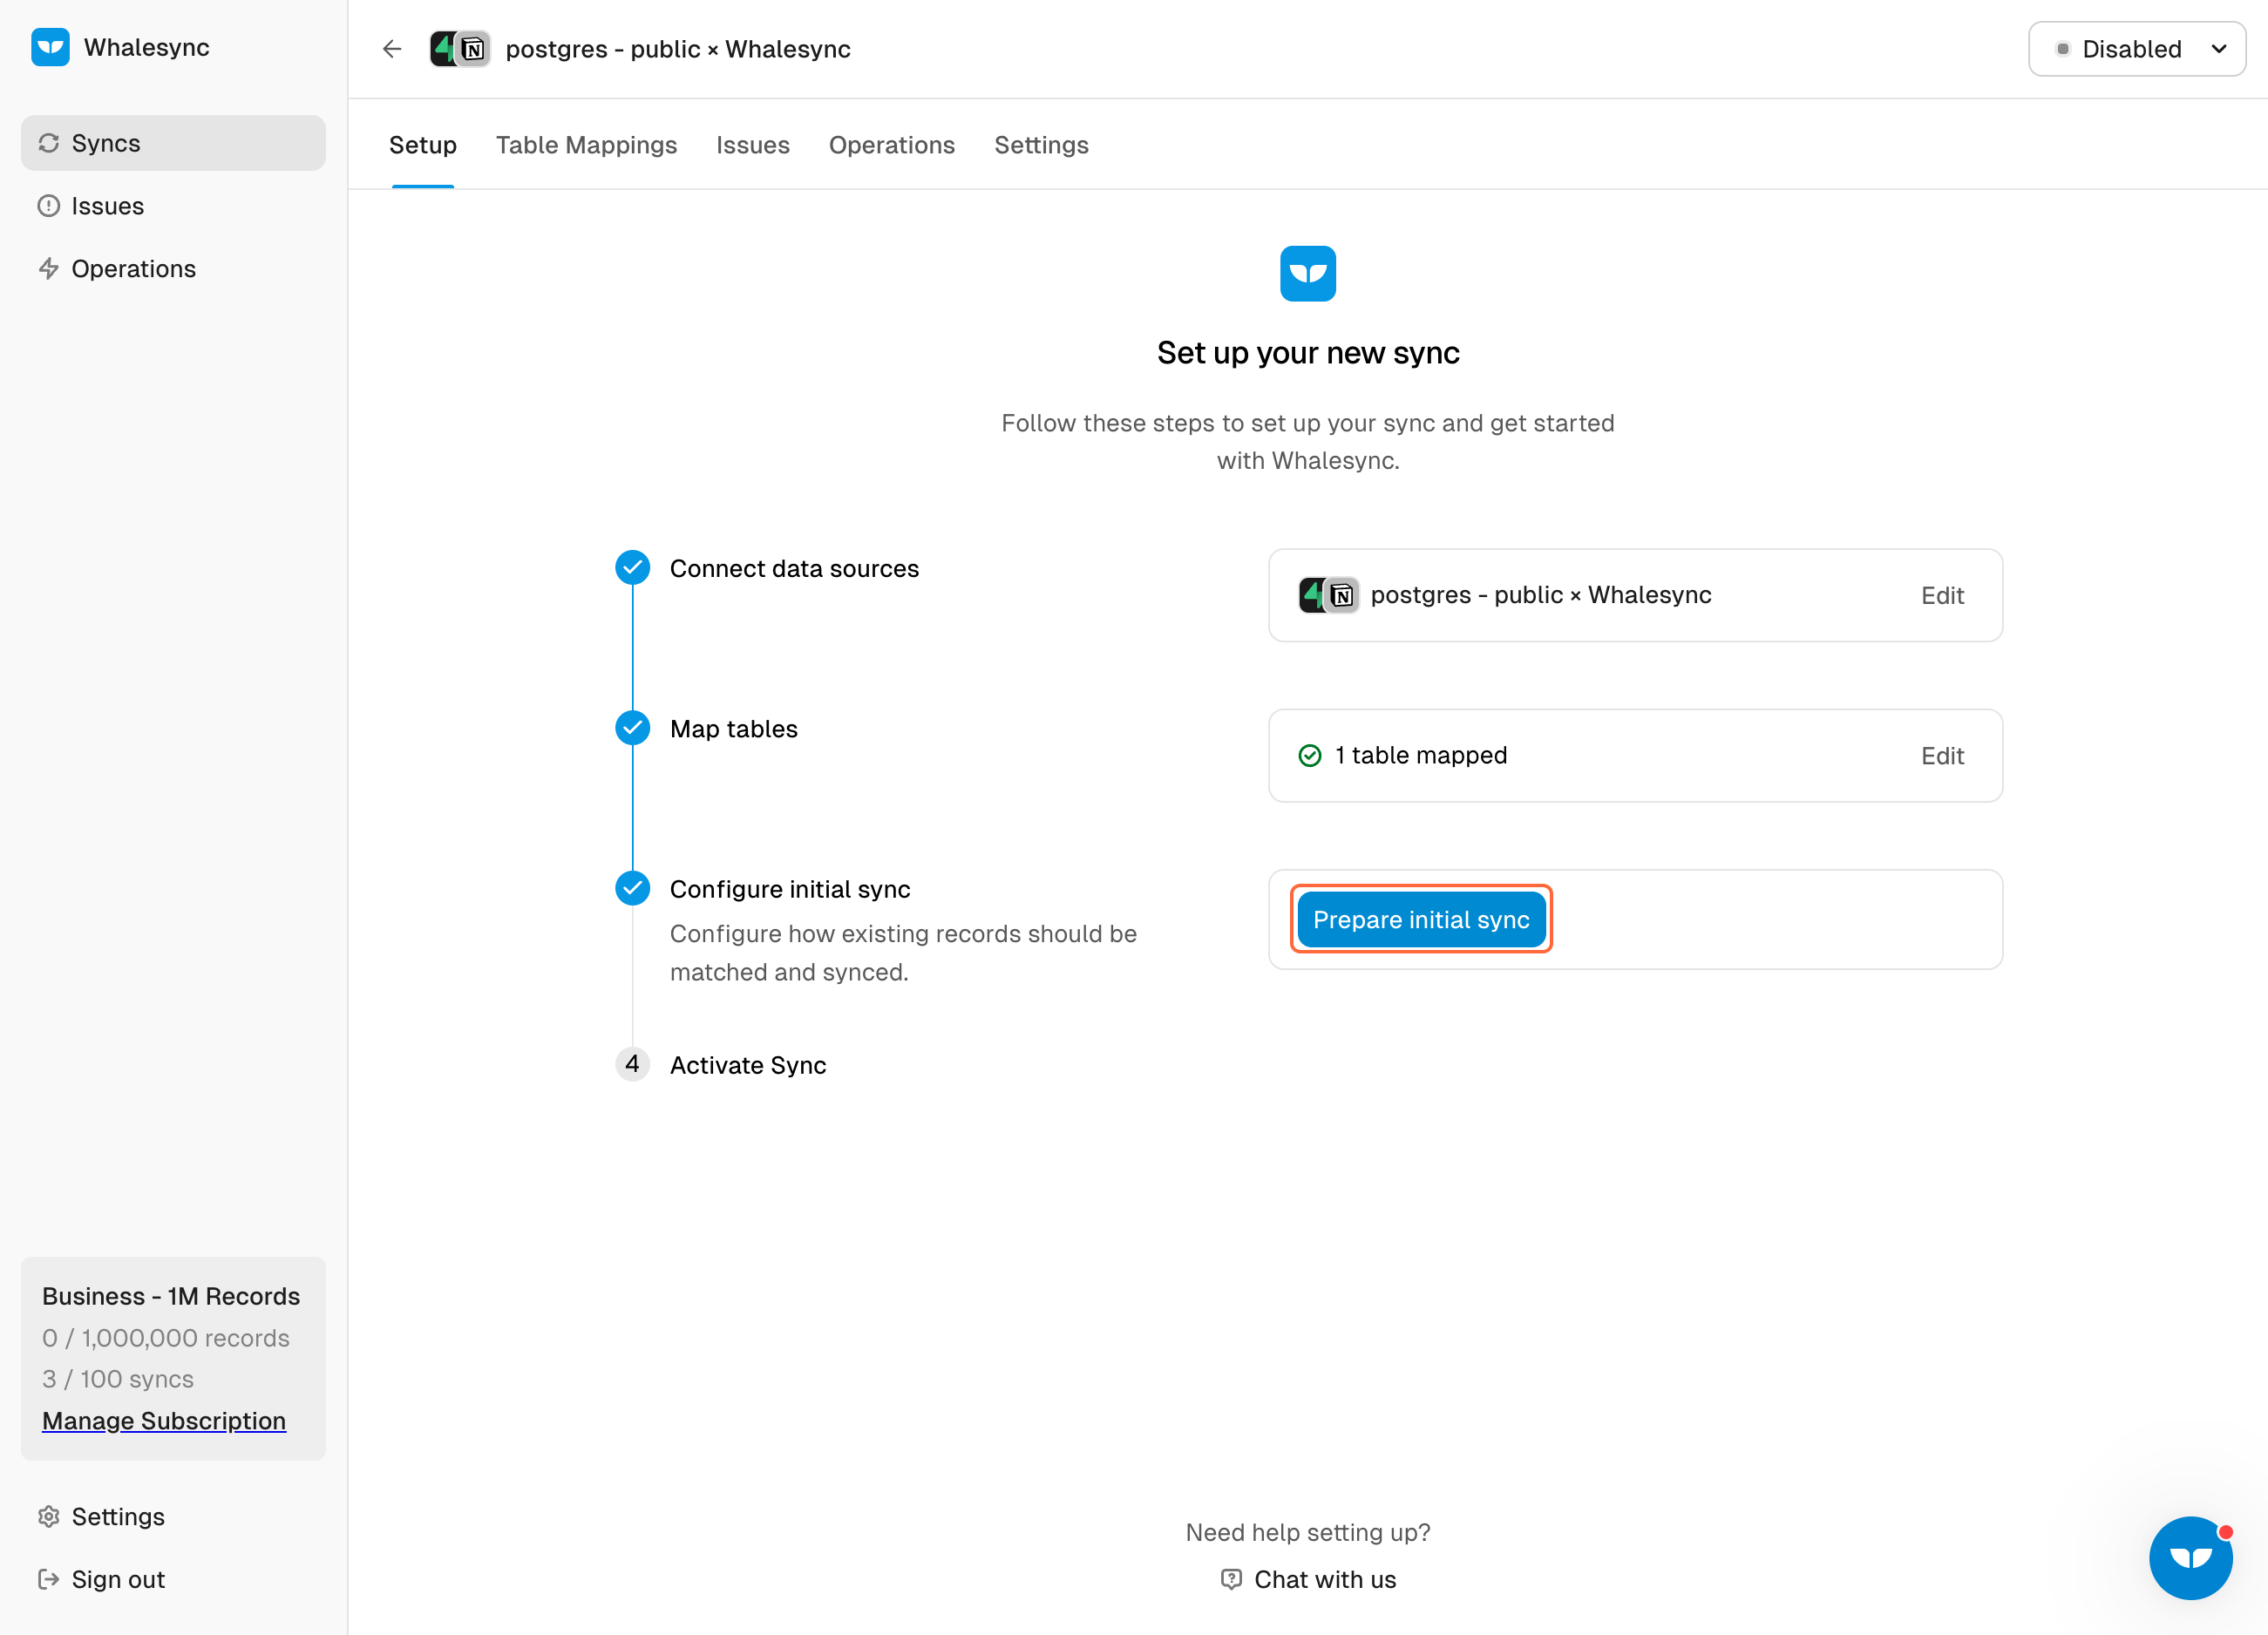Click the Sign out arrow icon
Viewport: 2268px width, 1635px height.
click(x=49, y=1580)
